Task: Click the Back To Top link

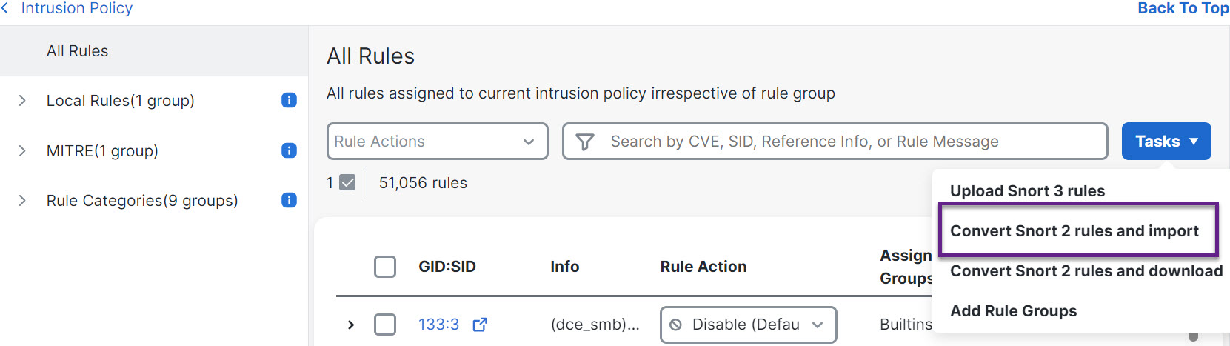Action: (x=1183, y=8)
